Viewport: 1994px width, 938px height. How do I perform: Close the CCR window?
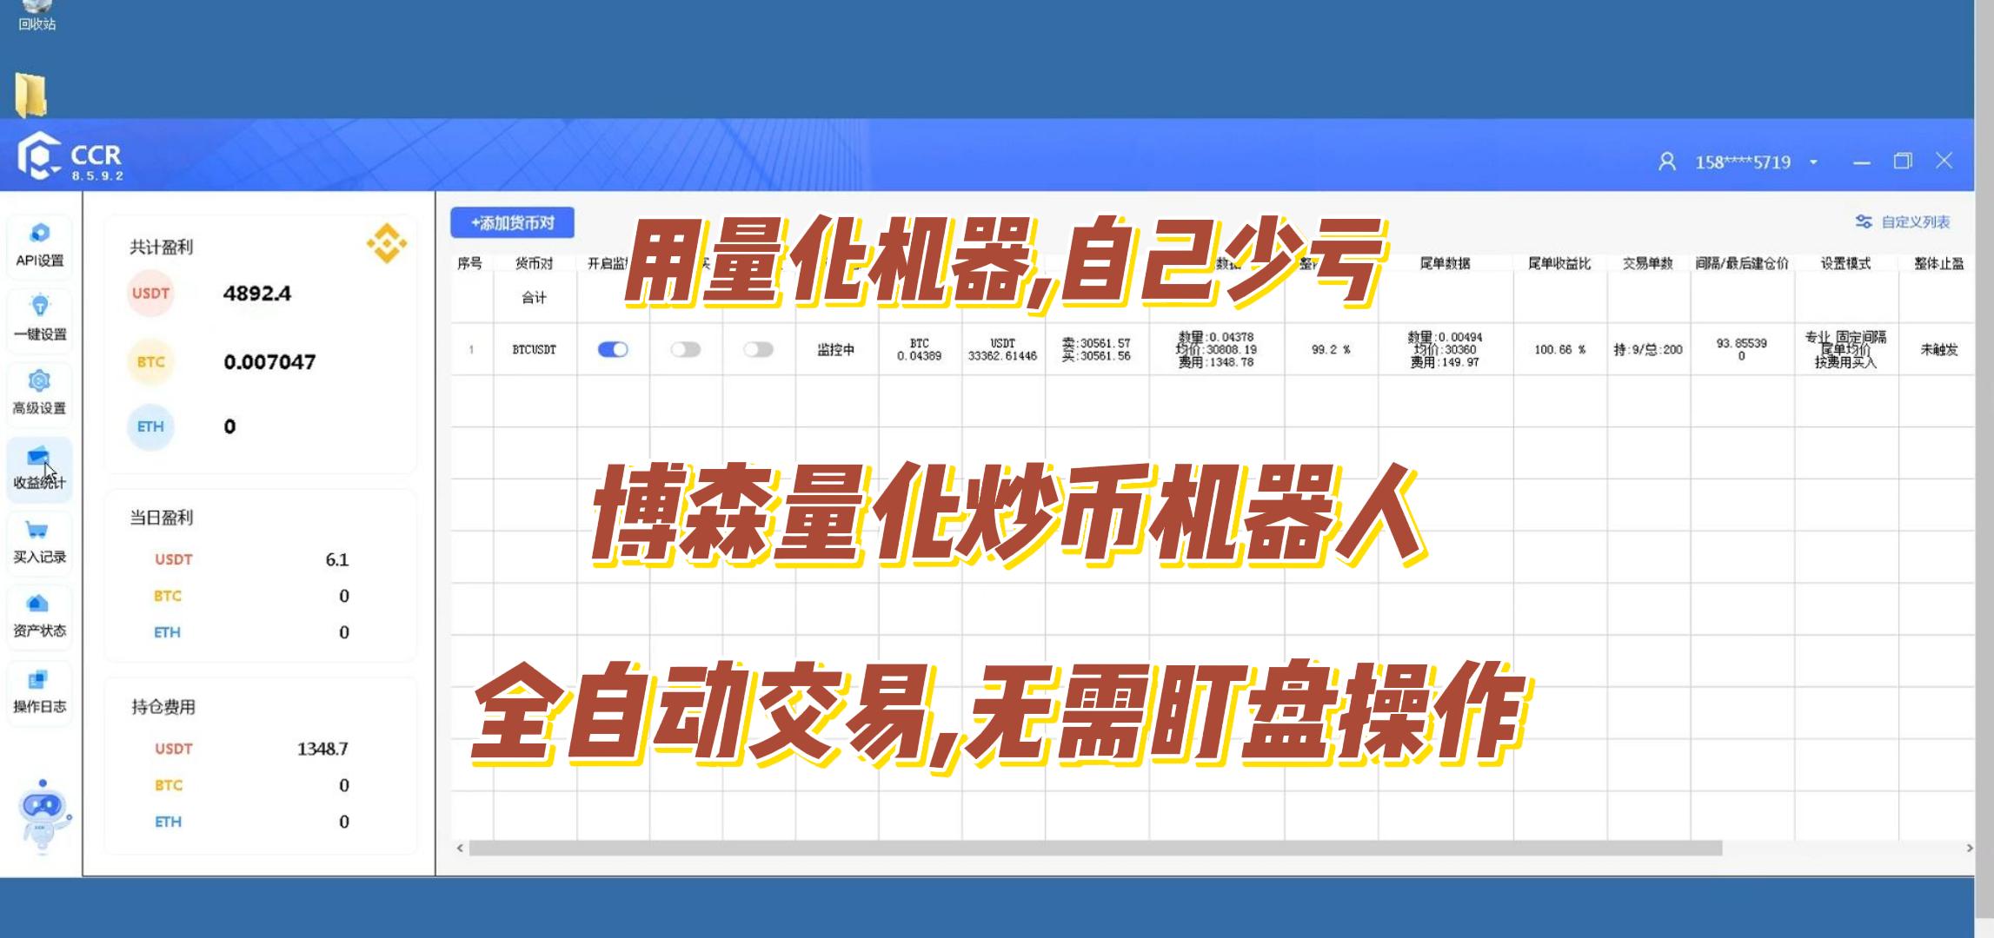[x=1944, y=161]
